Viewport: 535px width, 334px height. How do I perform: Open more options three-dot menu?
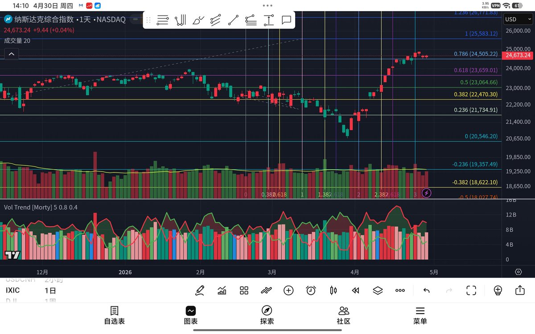(400, 291)
